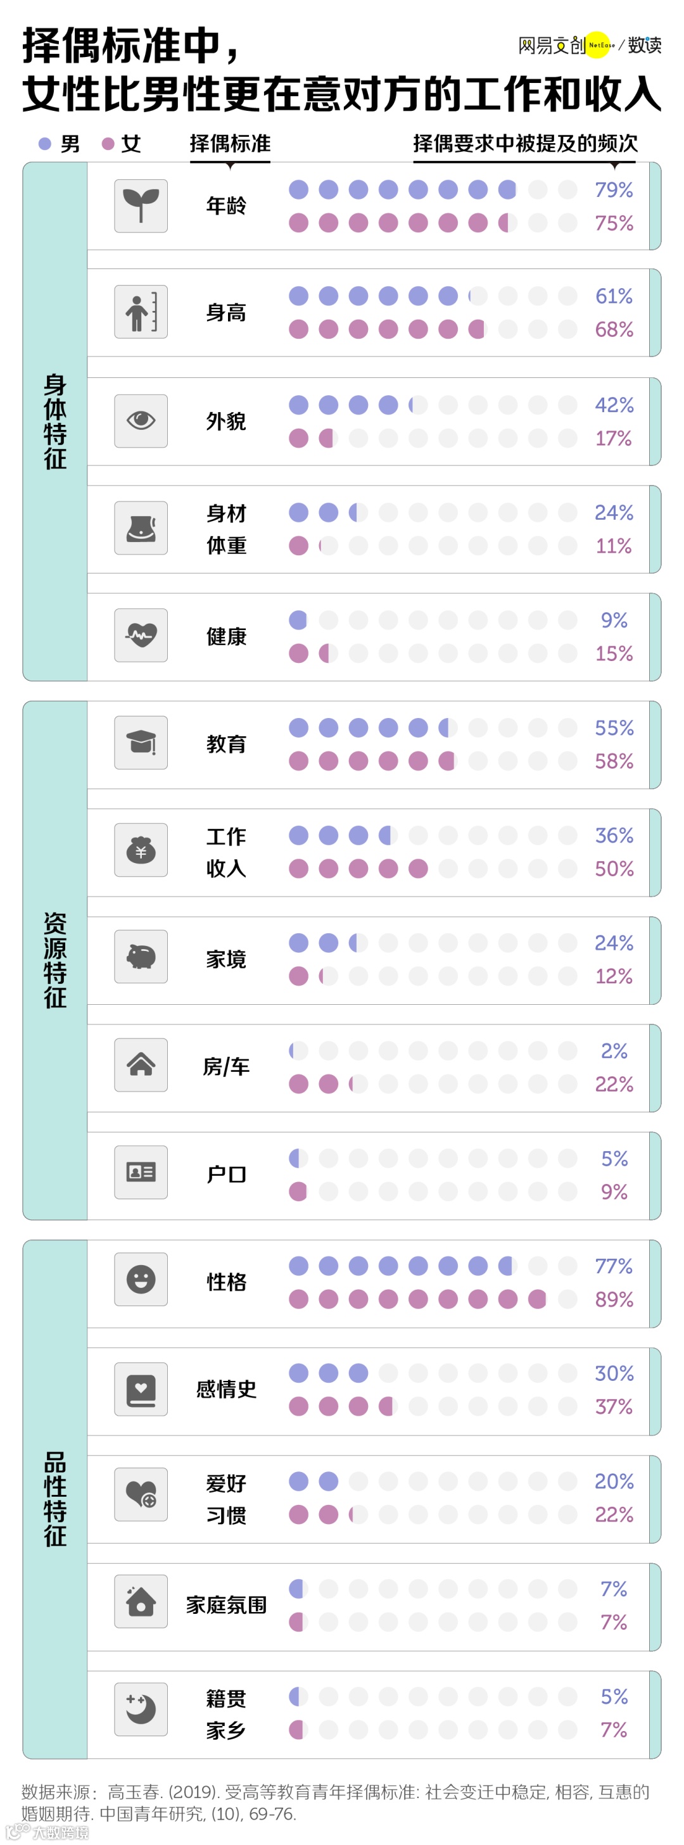This screenshot has height=1845, width=684.
Task: Click the heartbeat icon for 健康
Action: coord(141,635)
